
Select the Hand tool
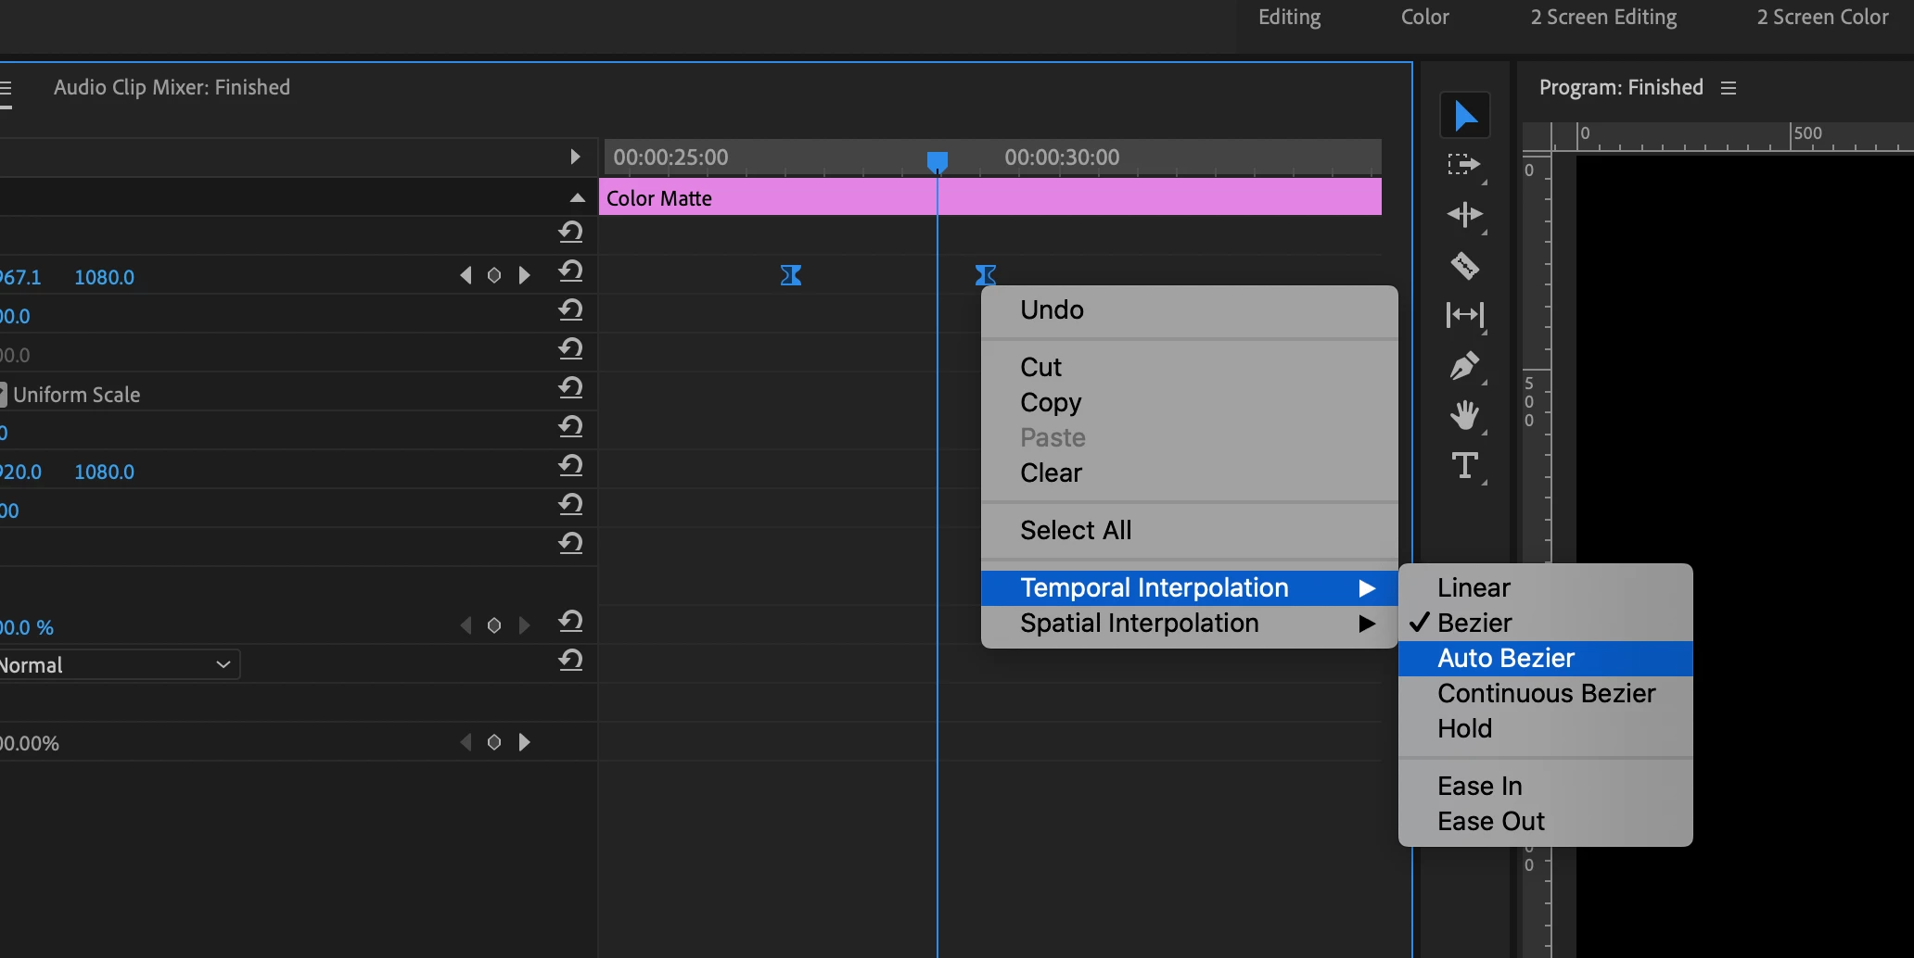pyautogui.click(x=1465, y=415)
